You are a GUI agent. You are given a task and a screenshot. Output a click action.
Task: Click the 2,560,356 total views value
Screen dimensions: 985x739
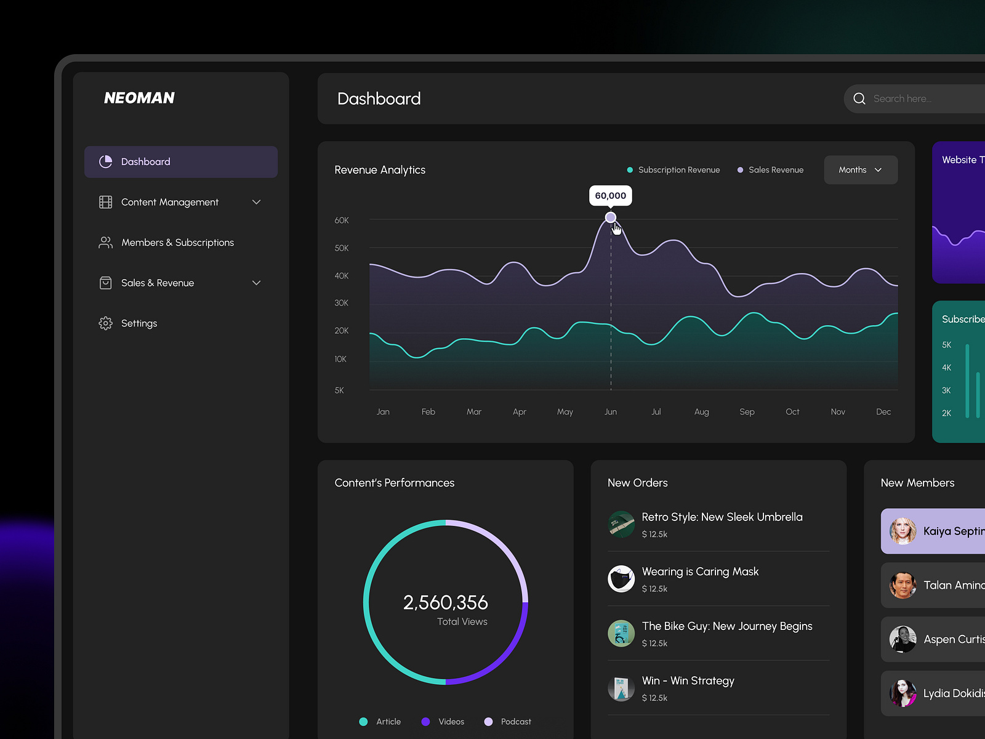pos(446,602)
